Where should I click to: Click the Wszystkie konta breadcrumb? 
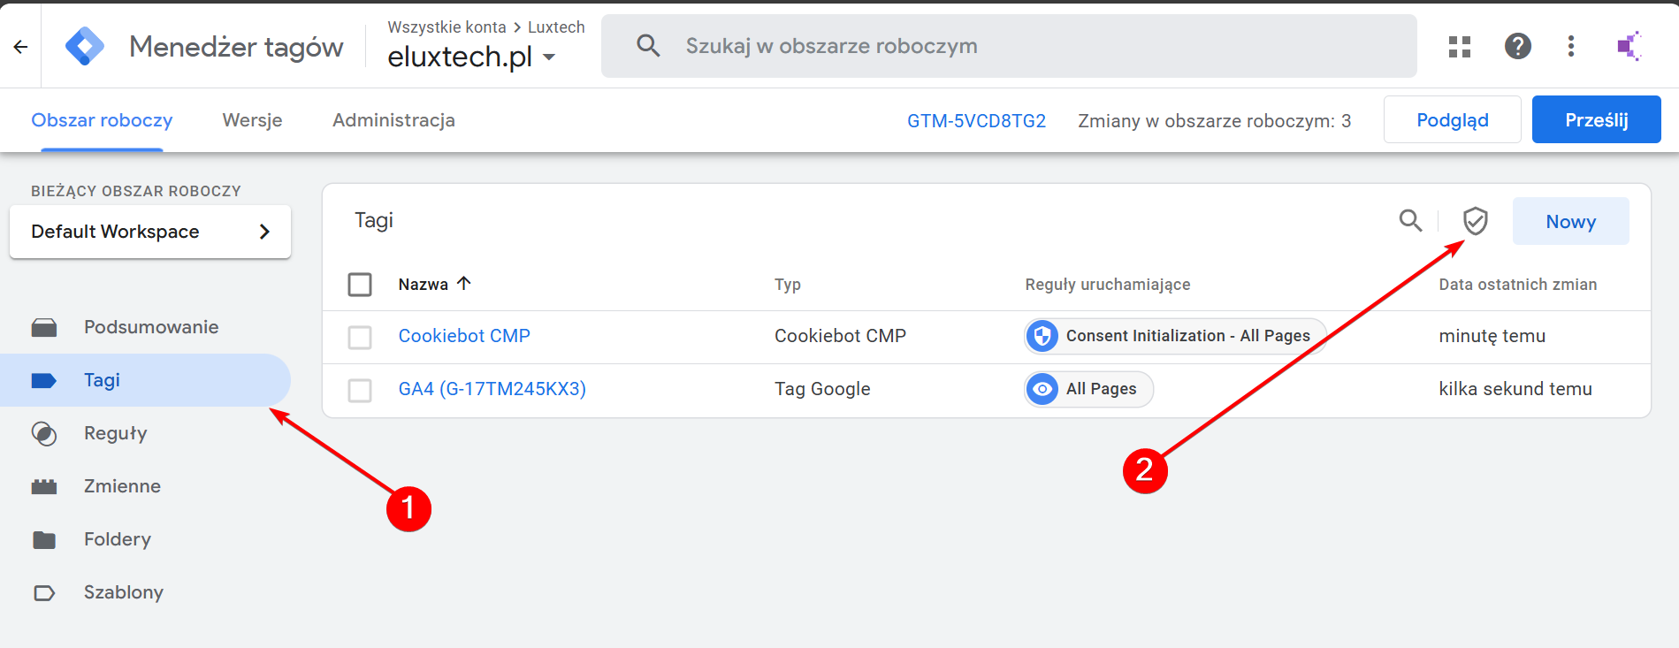click(446, 27)
